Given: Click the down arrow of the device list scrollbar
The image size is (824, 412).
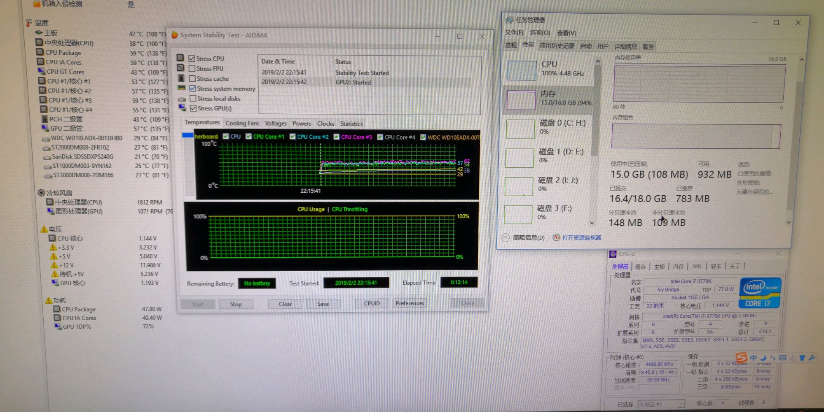Looking at the screenshot, I should tap(592, 222).
